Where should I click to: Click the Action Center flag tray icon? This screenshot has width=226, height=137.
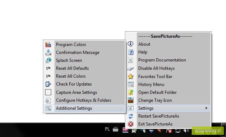coord(169,131)
